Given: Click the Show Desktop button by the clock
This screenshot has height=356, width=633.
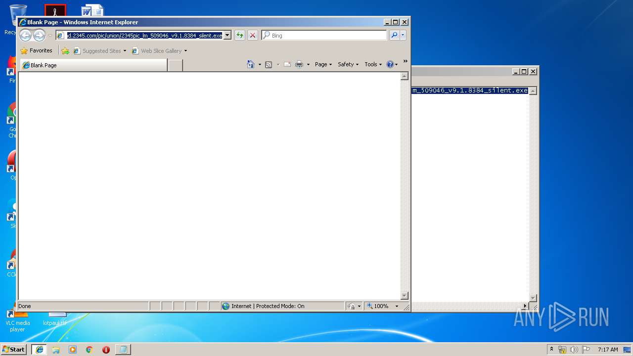Looking at the screenshot, I should (x=628, y=350).
